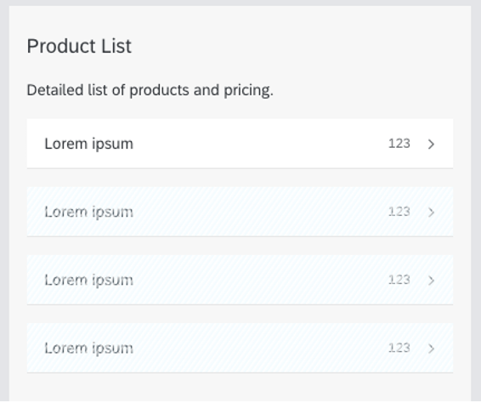Click the 123 counter in the second row
Image resolution: width=481 pixels, height=403 pixels.
coord(399,212)
